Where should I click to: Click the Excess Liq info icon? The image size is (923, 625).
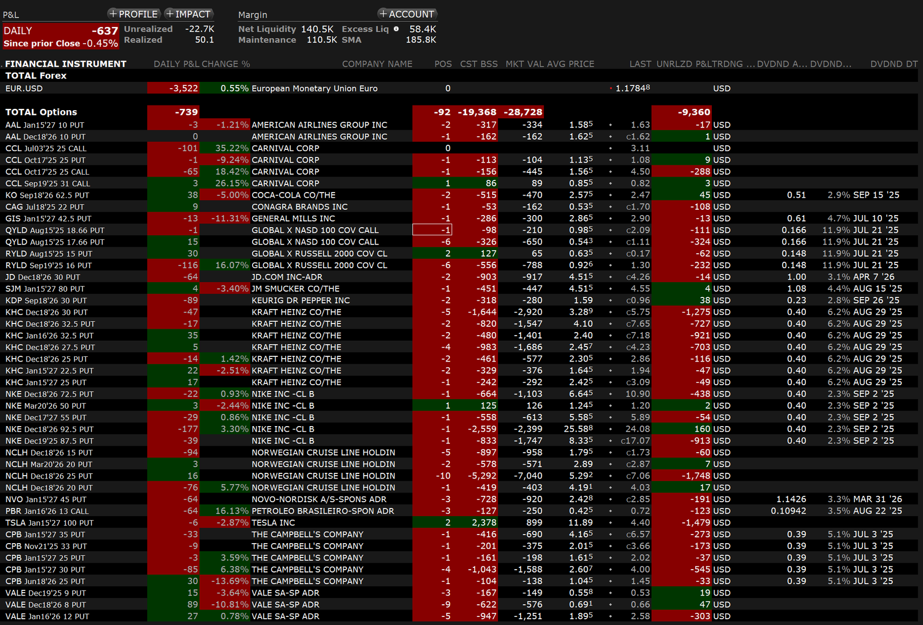pyautogui.click(x=396, y=29)
